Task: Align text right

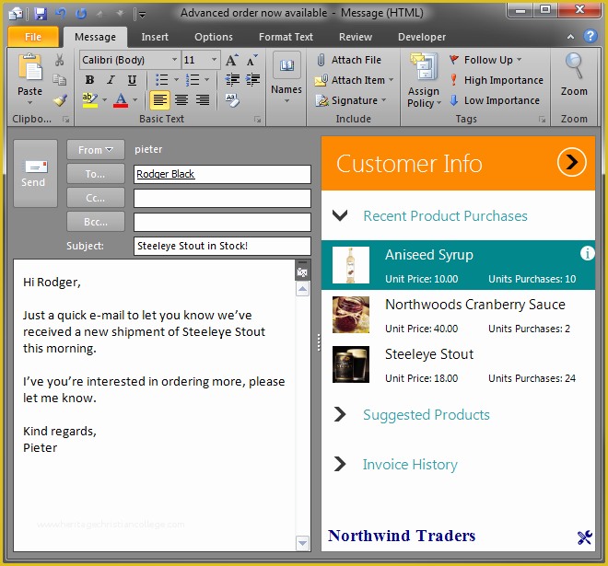Action: tap(203, 100)
